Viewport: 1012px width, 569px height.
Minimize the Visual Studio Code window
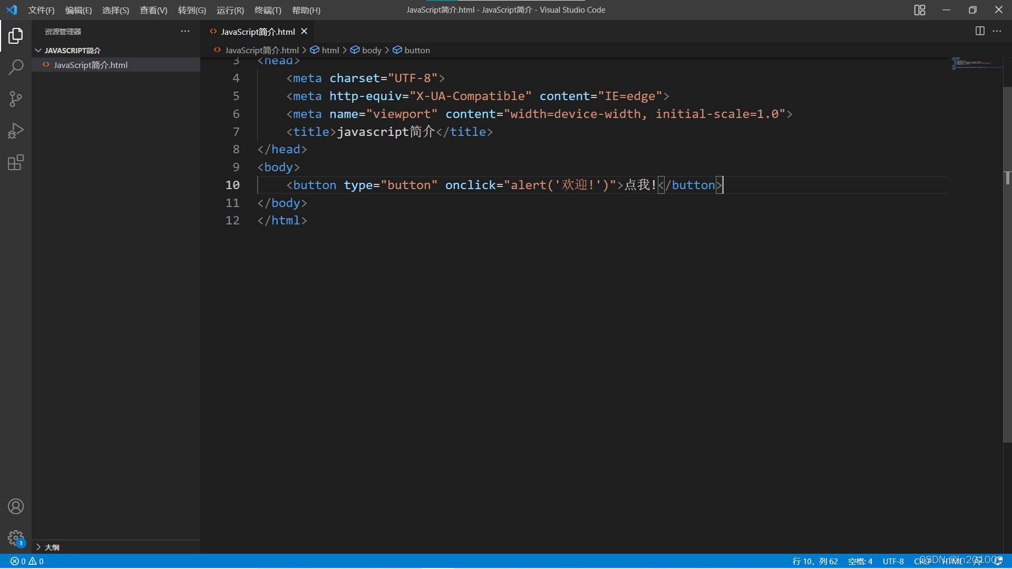tap(946, 10)
